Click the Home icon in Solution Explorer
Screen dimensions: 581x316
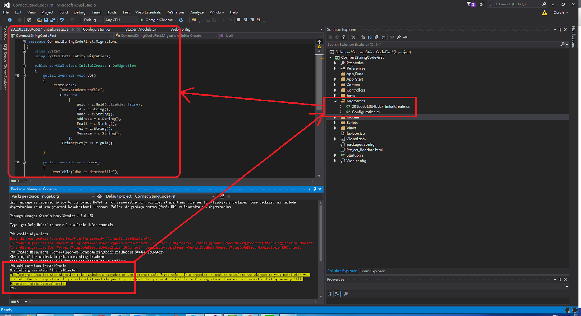point(344,37)
